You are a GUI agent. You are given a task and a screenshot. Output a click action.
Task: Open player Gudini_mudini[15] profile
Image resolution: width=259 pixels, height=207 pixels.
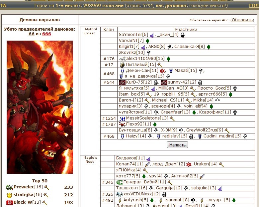[222, 136]
